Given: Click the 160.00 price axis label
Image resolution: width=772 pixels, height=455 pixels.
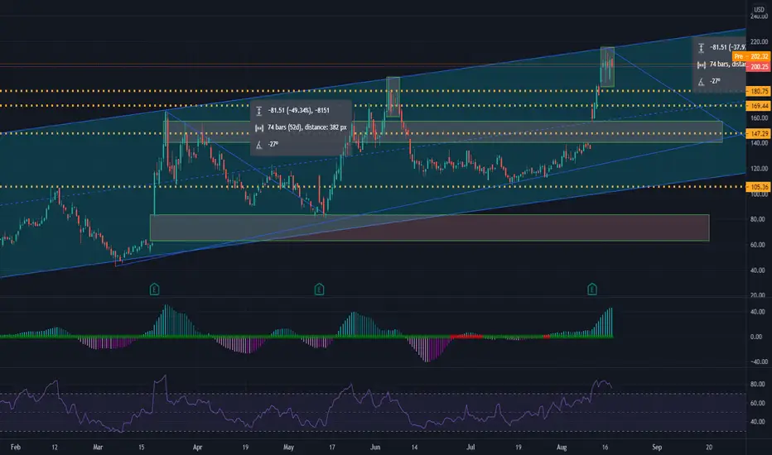Looking at the screenshot, I should coord(759,118).
